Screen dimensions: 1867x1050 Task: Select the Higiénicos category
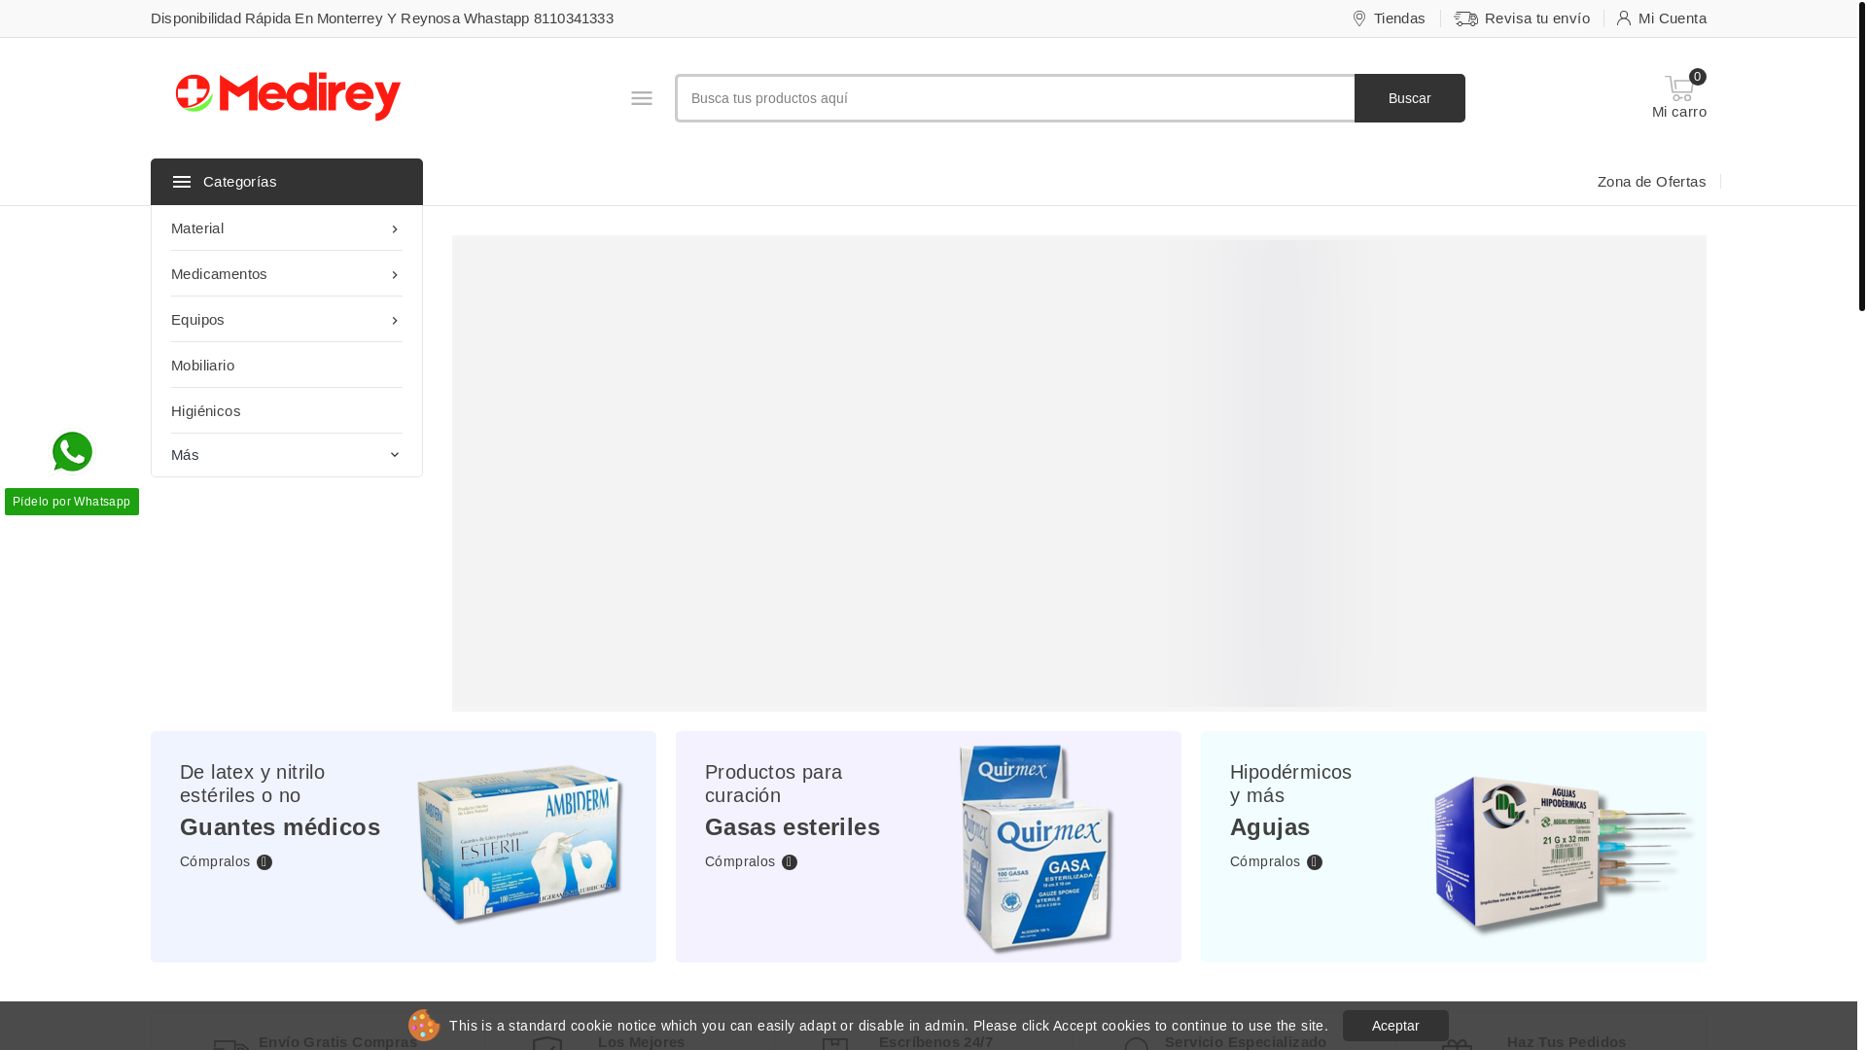[287, 411]
